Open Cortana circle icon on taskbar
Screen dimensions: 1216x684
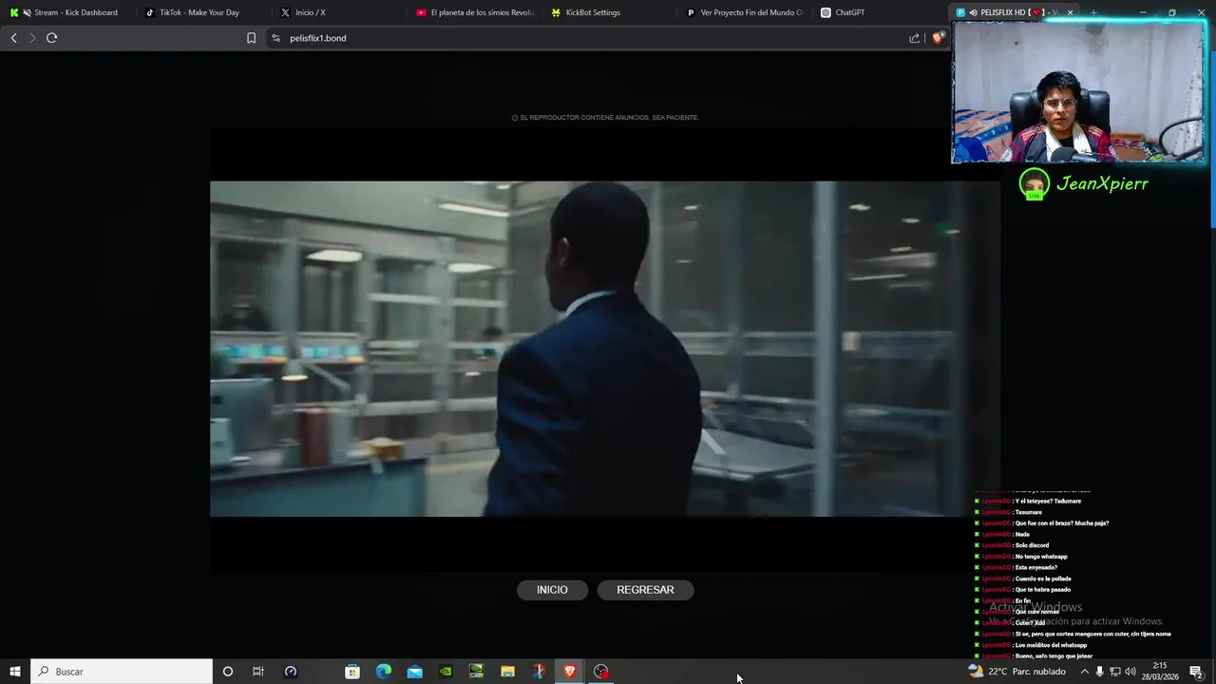click(x=227, y=672)
